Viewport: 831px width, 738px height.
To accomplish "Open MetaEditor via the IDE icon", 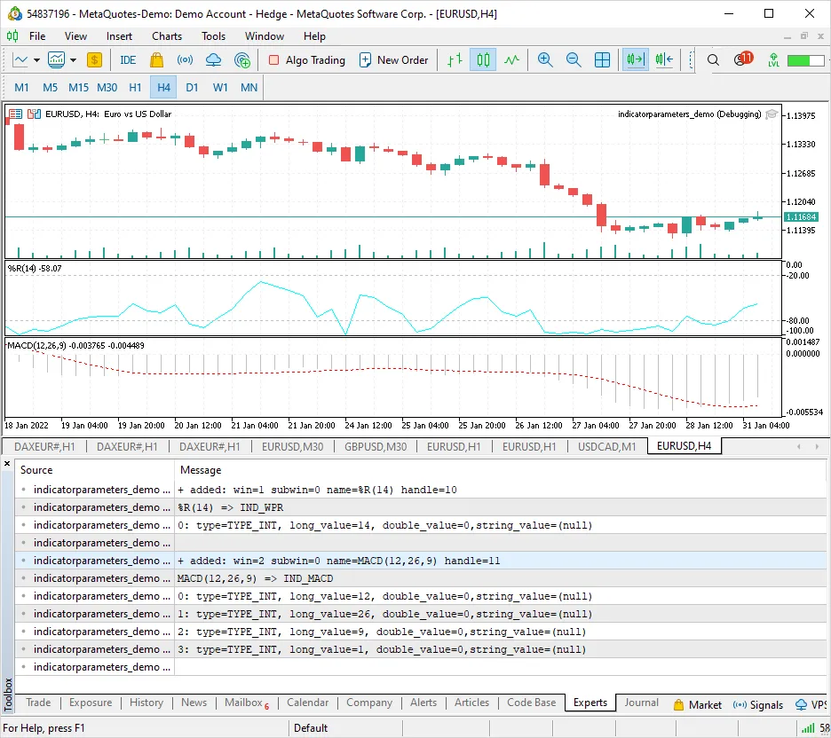I will click(x=127, y=59).
